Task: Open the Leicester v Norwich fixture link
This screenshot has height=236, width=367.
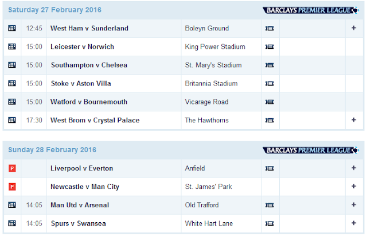Action: click(82, 47)
